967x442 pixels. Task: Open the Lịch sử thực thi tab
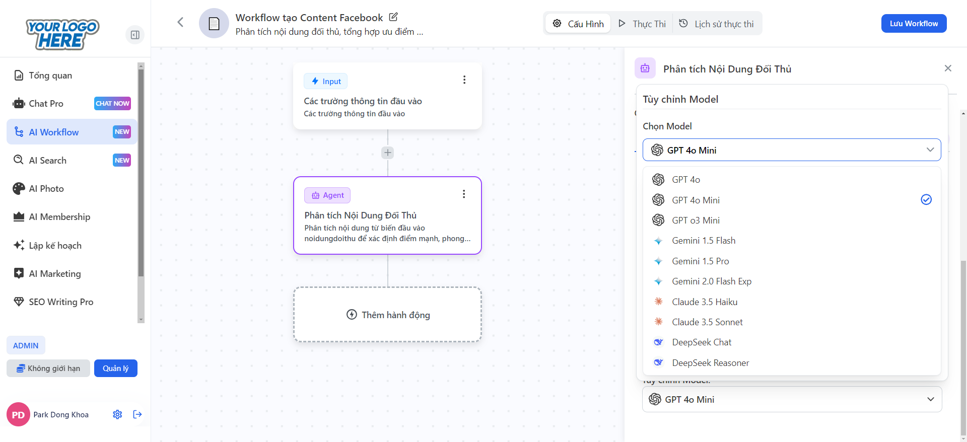(x=717, y=24)
